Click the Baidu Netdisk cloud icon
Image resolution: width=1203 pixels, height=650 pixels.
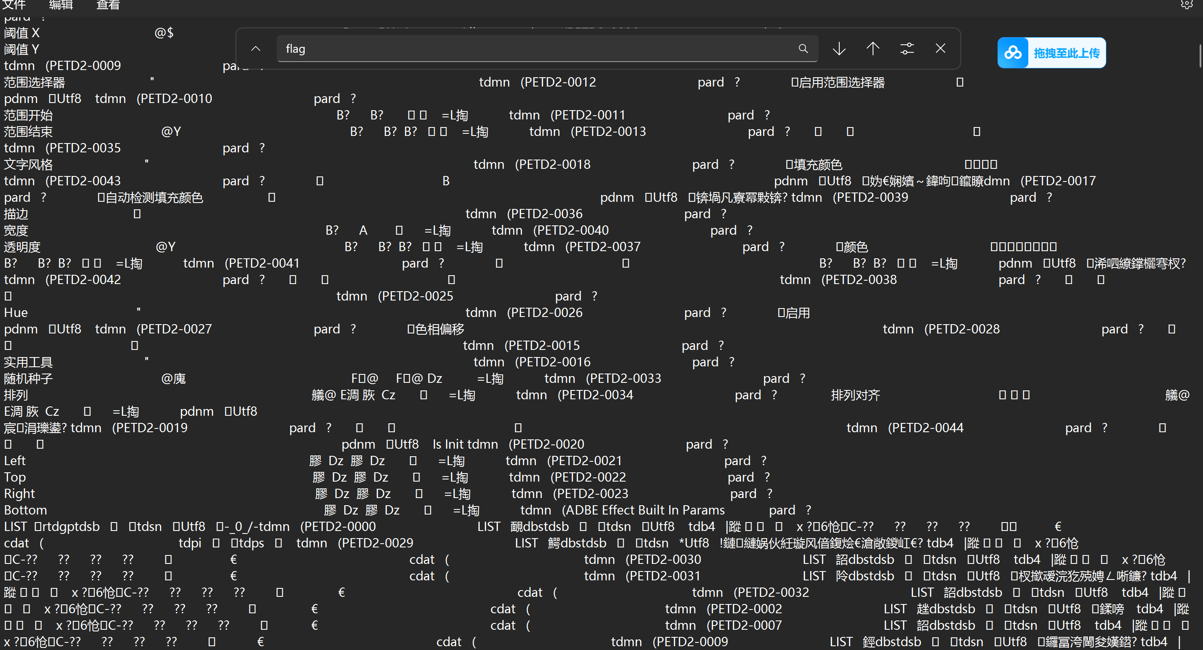point(1013,53)
